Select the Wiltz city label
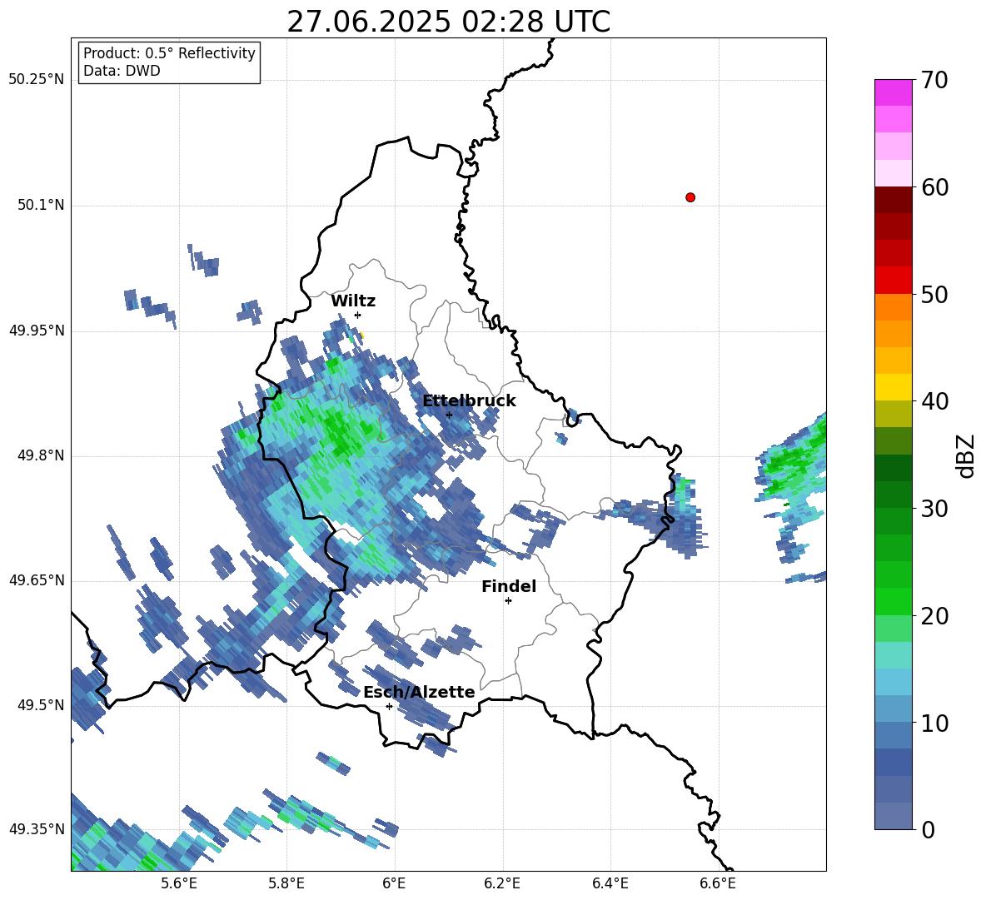 tap(353, 301)
